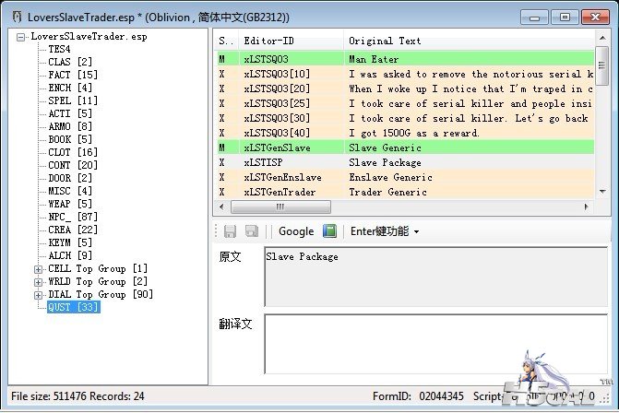Click the green dictionary icon beside Google

(x=329, y=231)
